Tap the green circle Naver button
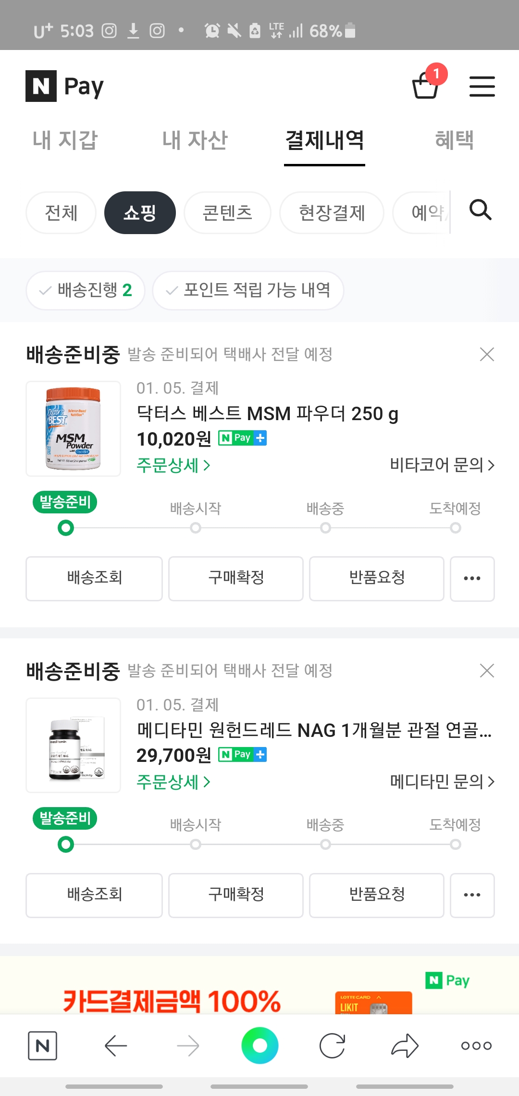The width and height of the screenshot is (519, 1096). [260, 1046]
